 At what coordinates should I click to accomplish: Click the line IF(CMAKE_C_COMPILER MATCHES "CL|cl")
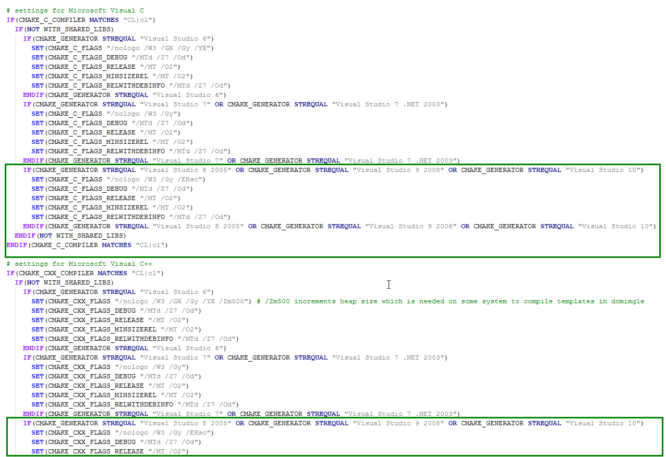[x=81, y=20]
